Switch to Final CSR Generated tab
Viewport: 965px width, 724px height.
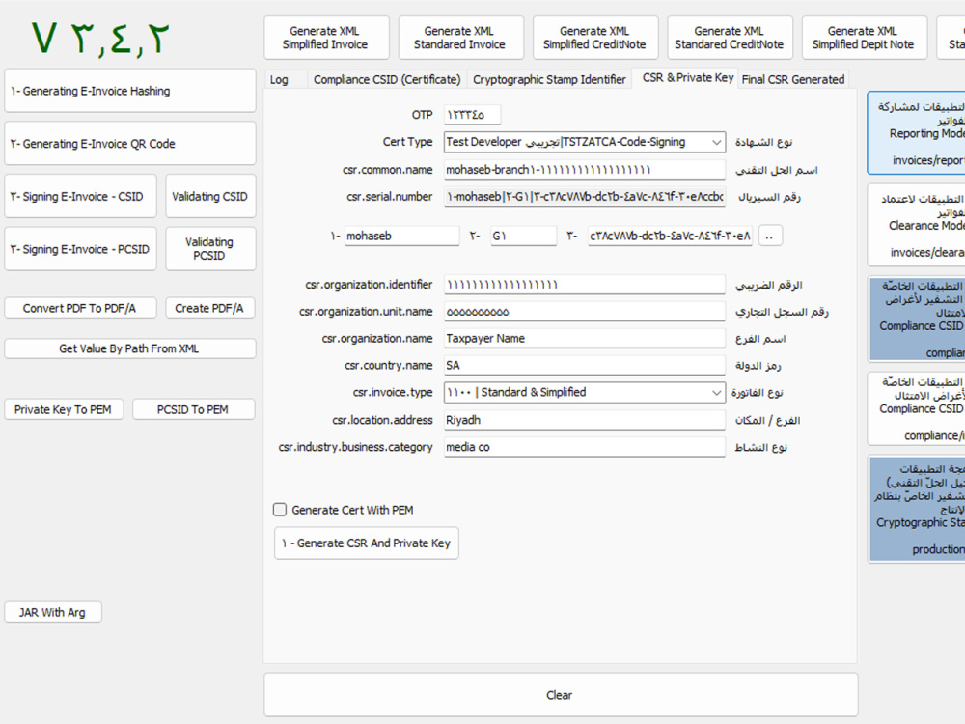(792, 79)
